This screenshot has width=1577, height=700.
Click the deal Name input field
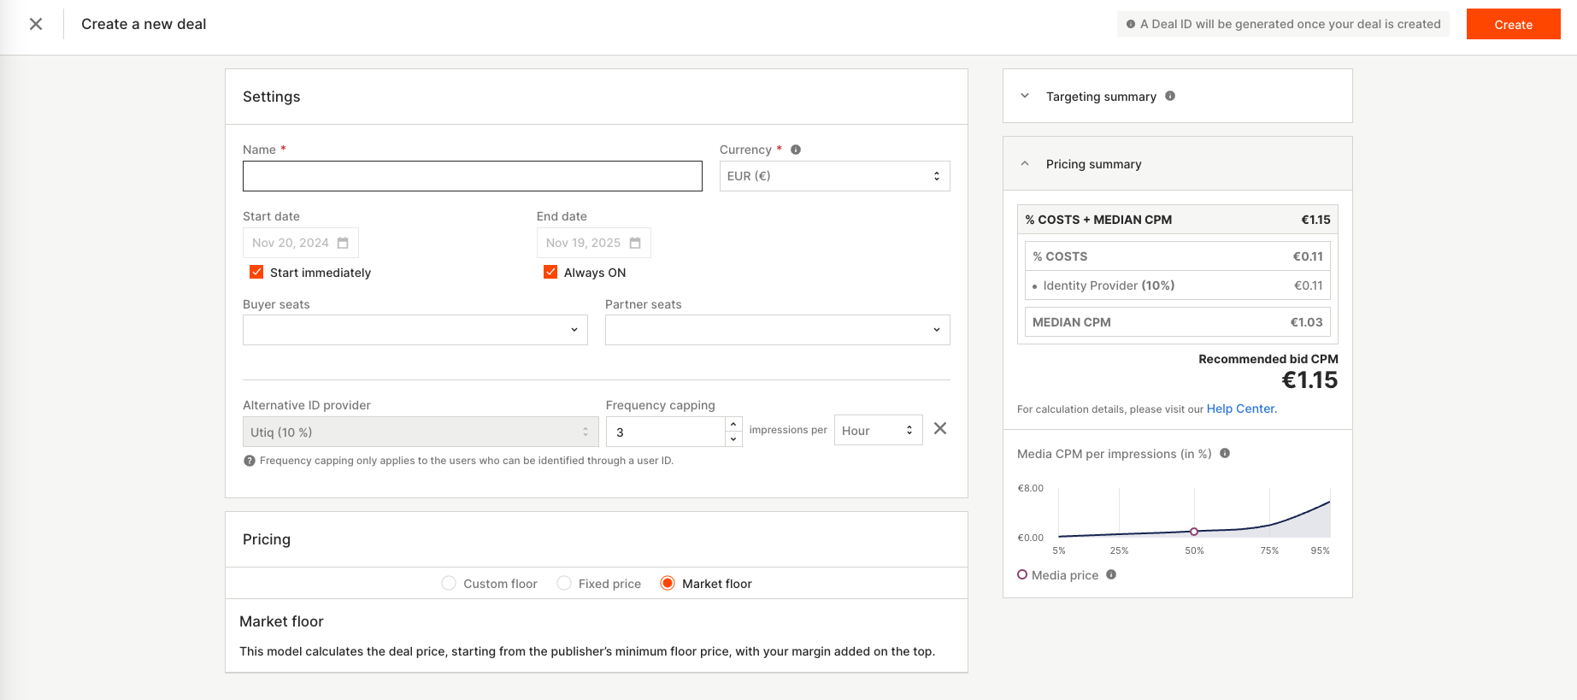point(472,176)
